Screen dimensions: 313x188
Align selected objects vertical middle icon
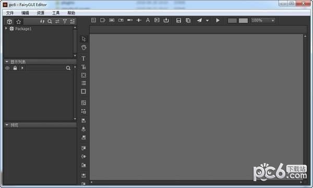(83, 157)
